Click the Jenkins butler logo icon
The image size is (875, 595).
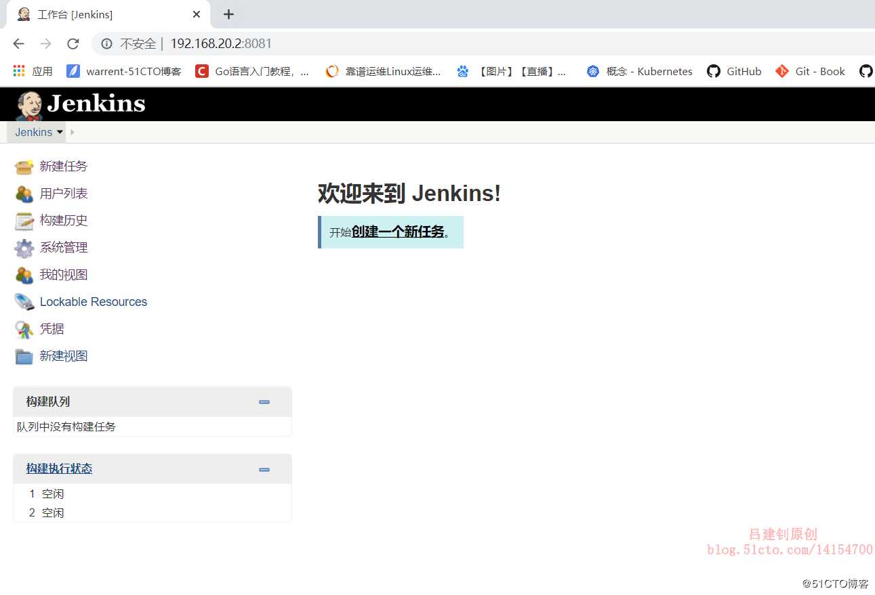[x=28, y=106]
